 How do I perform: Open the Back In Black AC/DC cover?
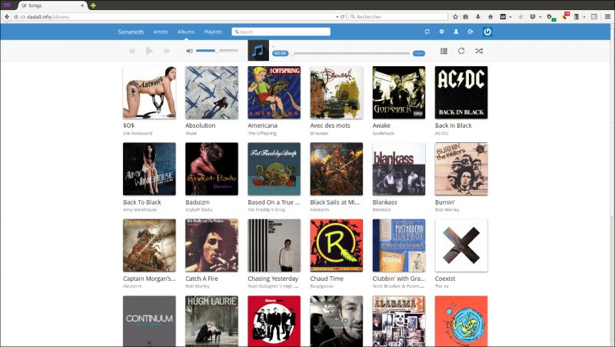(461, 92)
